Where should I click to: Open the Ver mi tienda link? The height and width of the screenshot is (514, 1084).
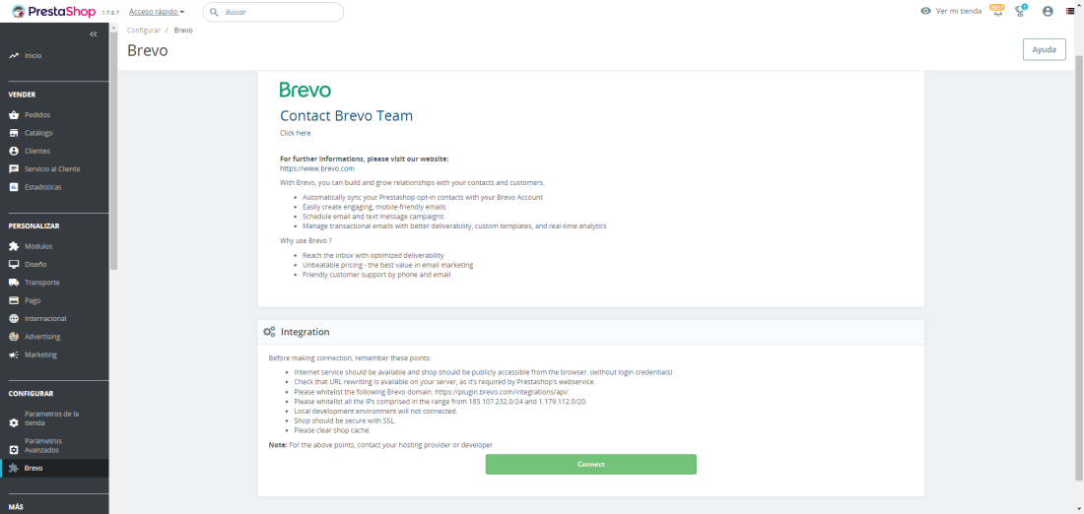(x=958, y=11)
